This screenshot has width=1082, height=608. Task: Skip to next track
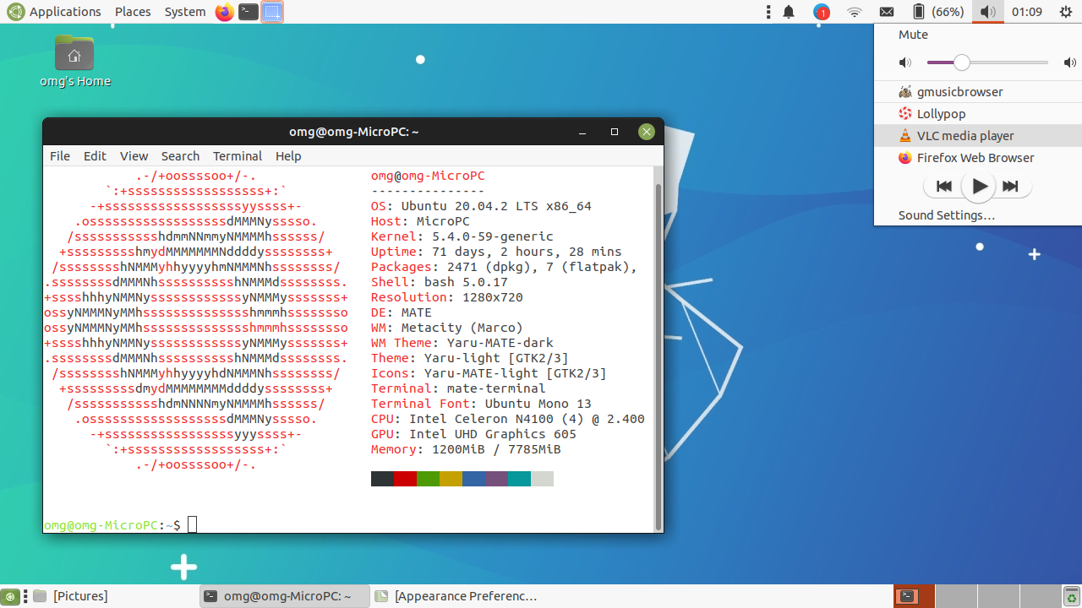[x=1010, y=187]
